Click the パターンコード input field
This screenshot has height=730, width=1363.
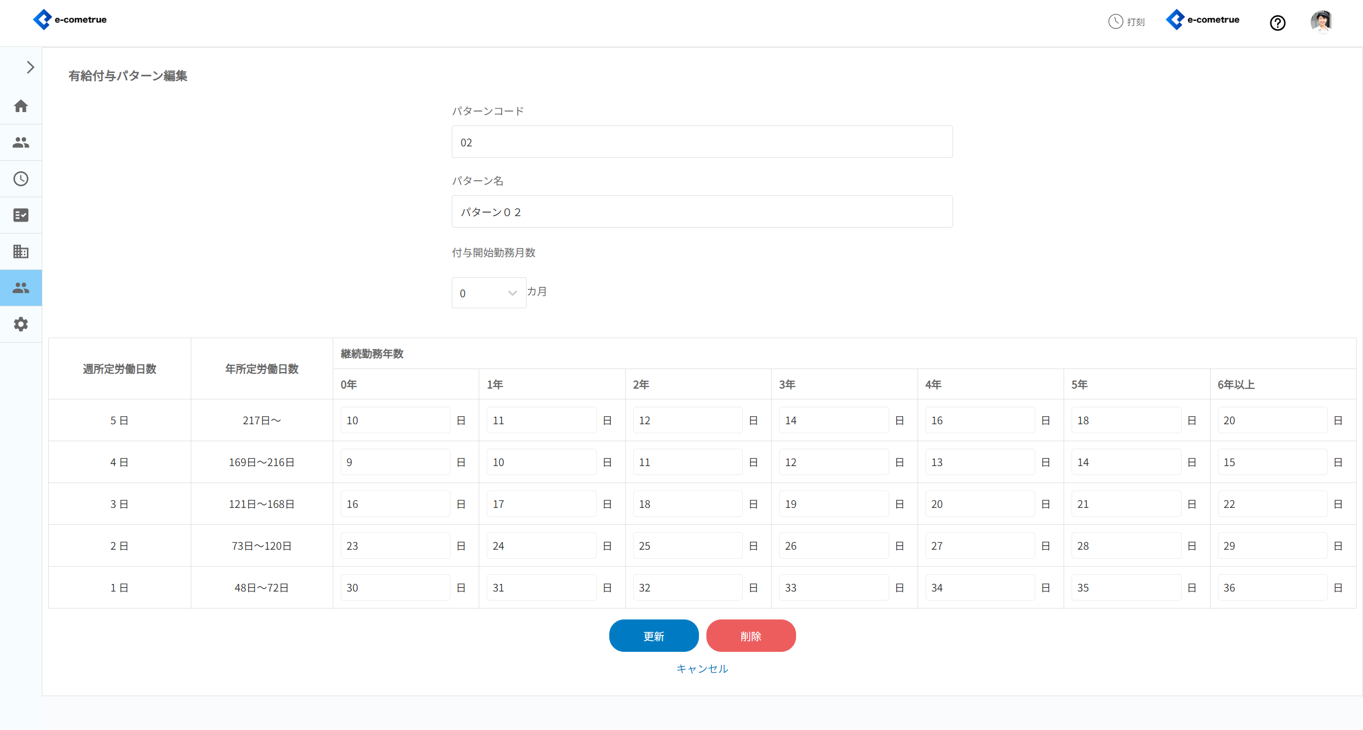(701, 142)
